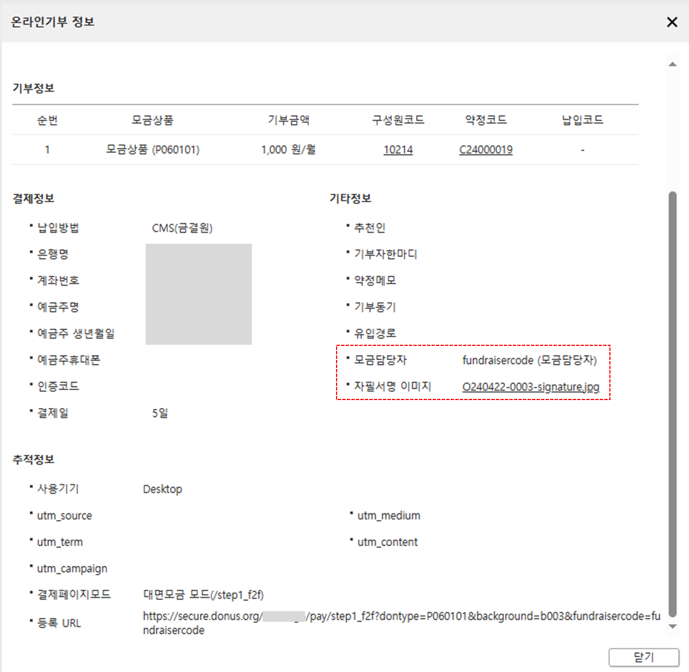Click the CMS(금결원) payment method value
The width and height of the screenshot is (689, 672).
(x=181, y=228)
